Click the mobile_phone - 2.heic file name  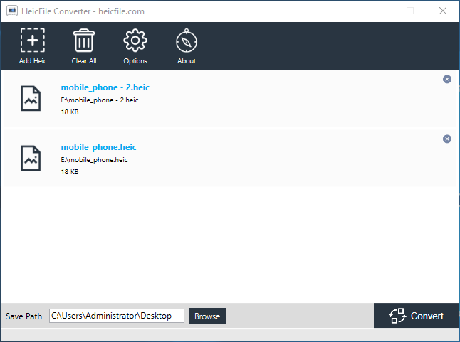click(x=105, y=87)
